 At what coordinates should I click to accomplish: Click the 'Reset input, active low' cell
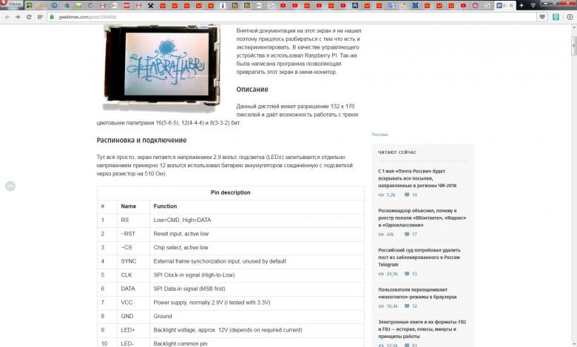tap(257, 234)
